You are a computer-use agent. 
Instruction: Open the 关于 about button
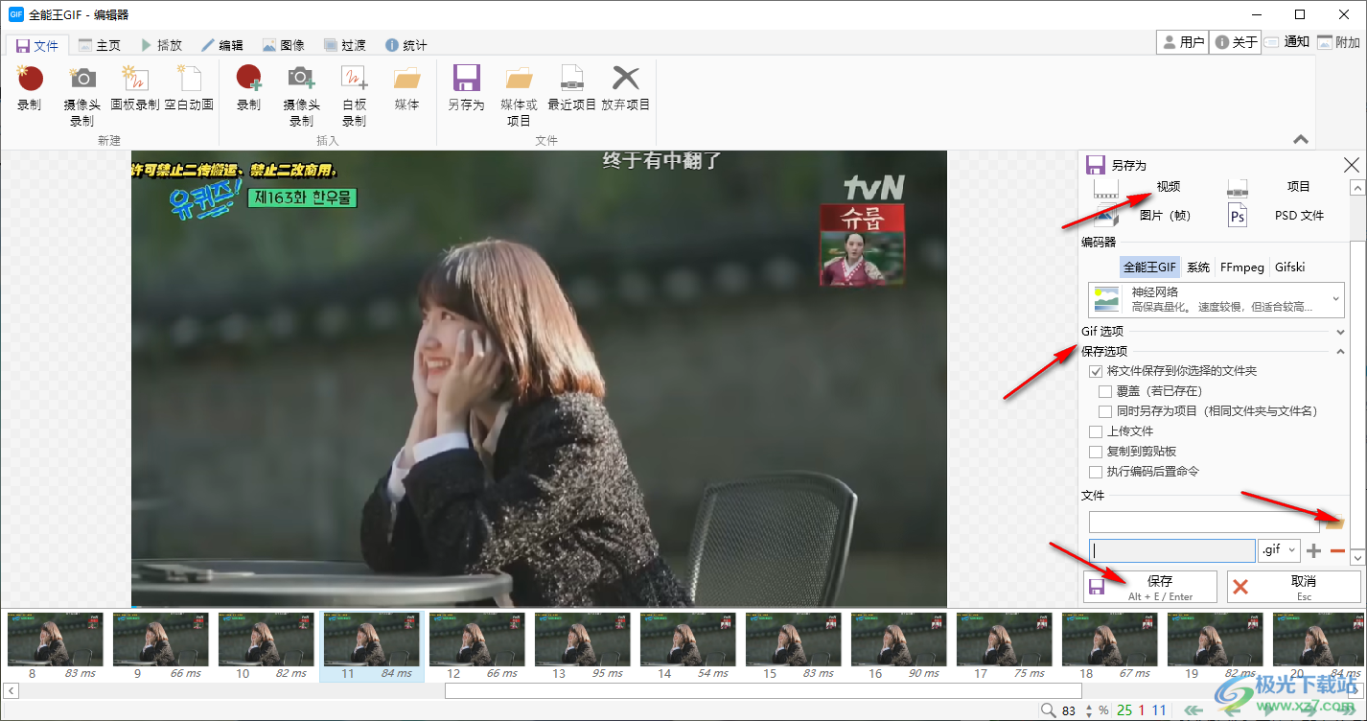click(1235, 42)
